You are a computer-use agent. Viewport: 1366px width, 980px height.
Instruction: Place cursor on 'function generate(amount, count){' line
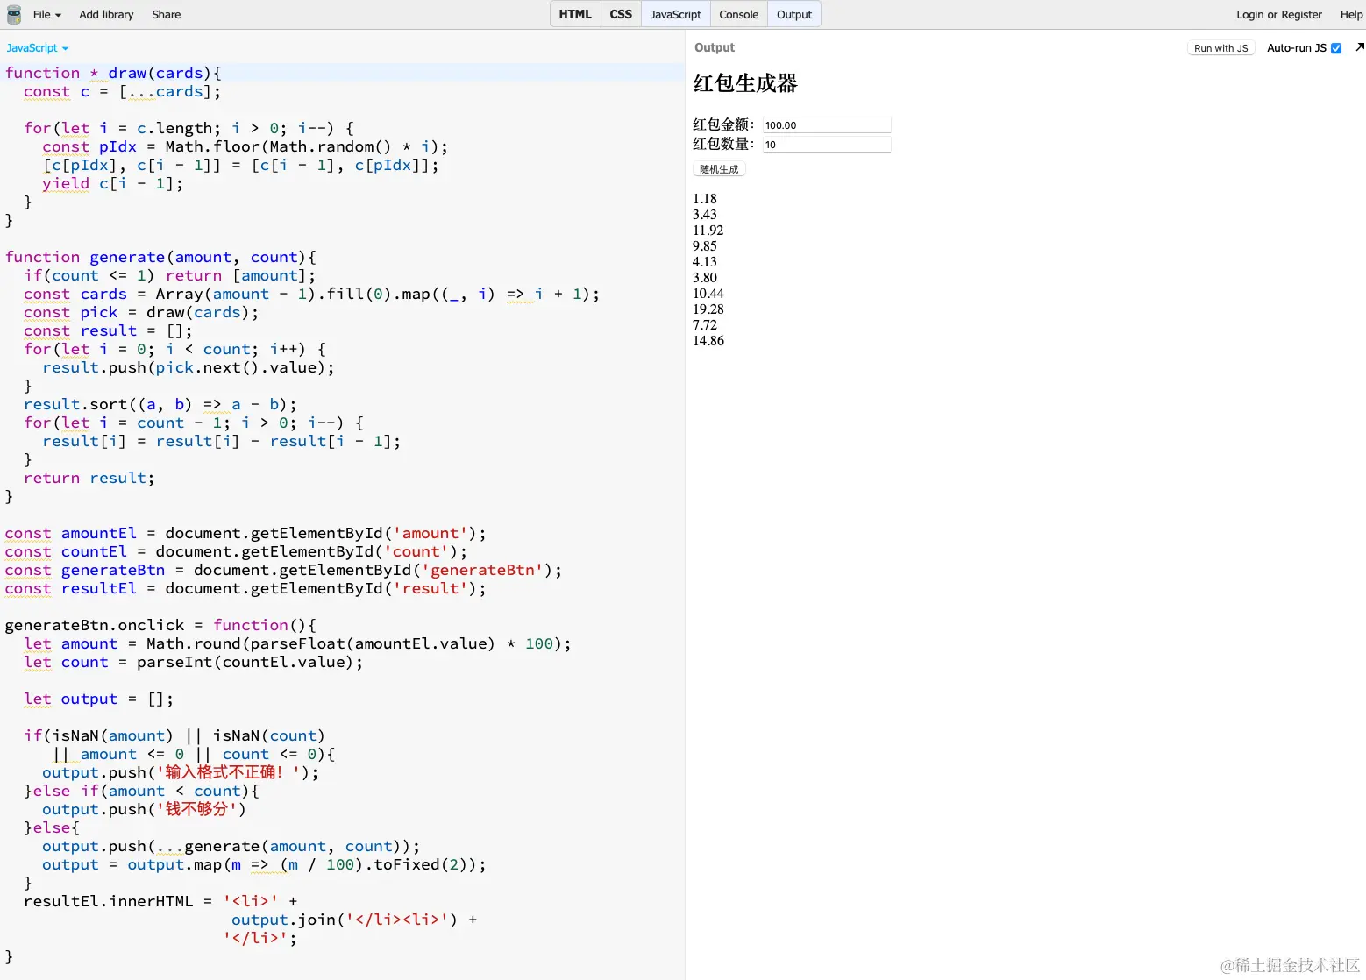tap(160, 257)
